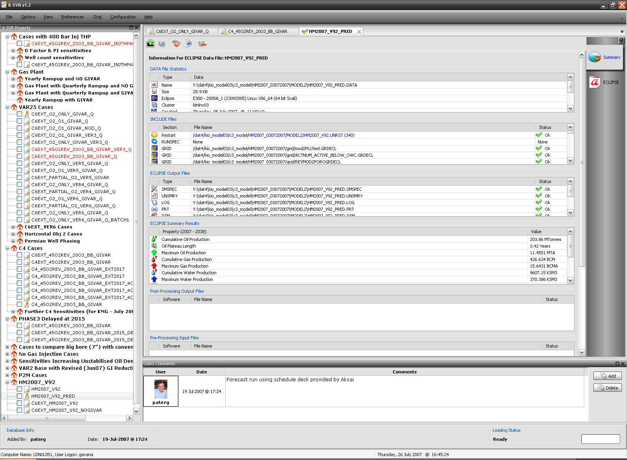Expand the P2M Cases folder
Image resolution: width=627 pixels, height=460 pixels.
[x=7, y=375]
